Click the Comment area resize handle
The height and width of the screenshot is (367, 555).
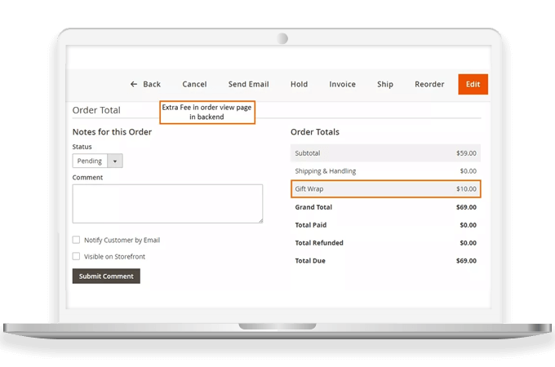[x=260, y=221]
